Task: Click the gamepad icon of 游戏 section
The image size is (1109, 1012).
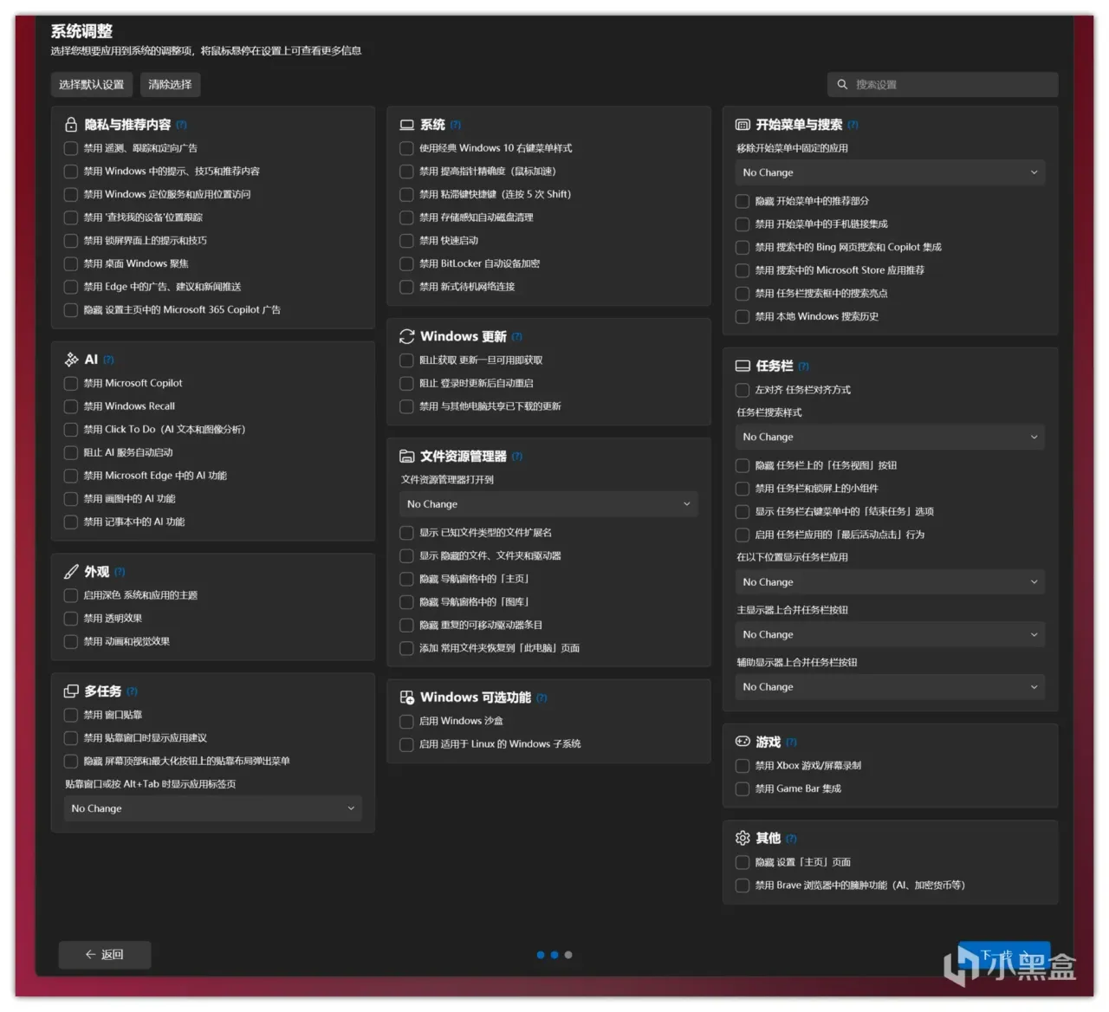Action: pyautogui.click(x=743, y=742)
